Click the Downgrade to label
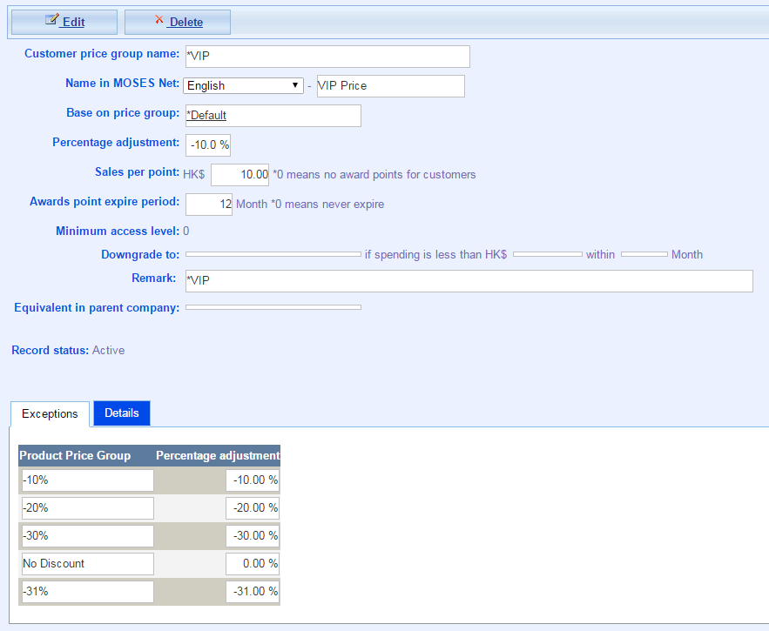Viewport: 769px width, 631px height. point(140,254)
